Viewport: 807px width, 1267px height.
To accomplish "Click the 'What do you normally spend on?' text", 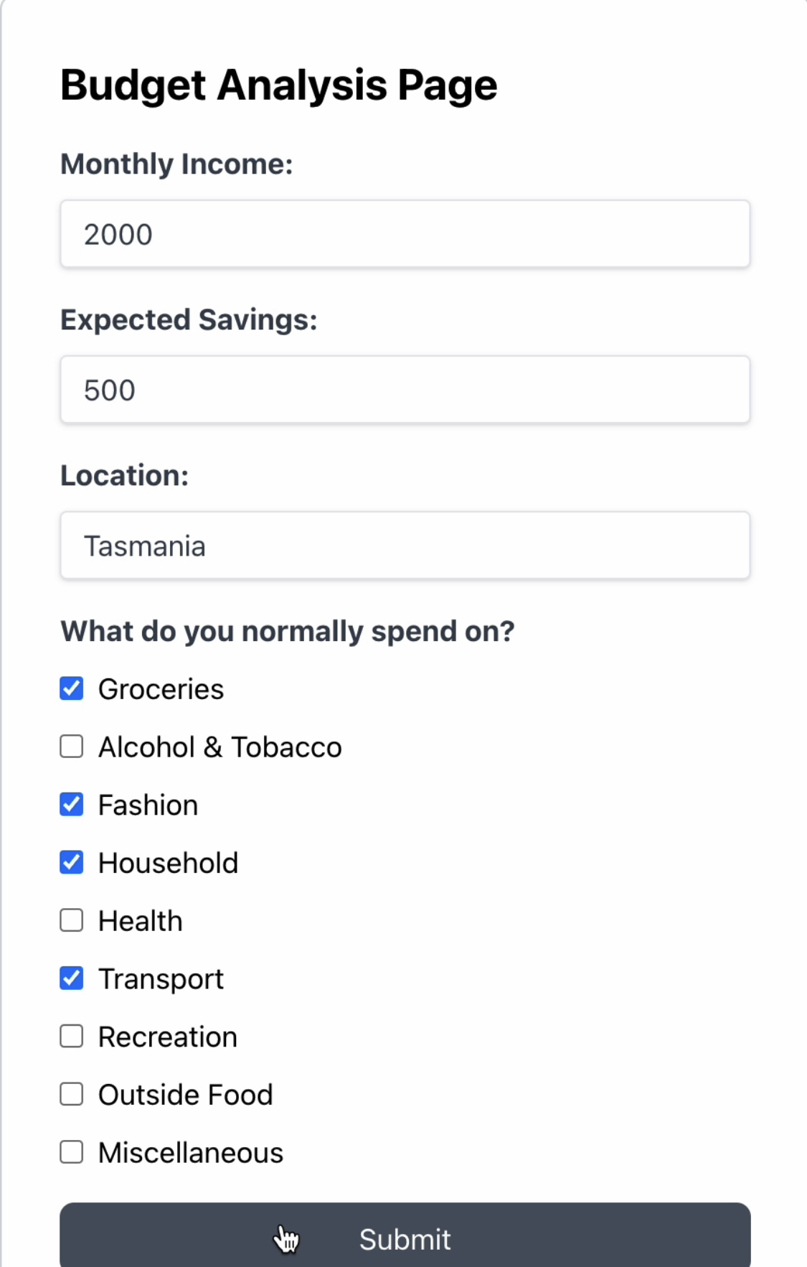I will pos(287,631).
